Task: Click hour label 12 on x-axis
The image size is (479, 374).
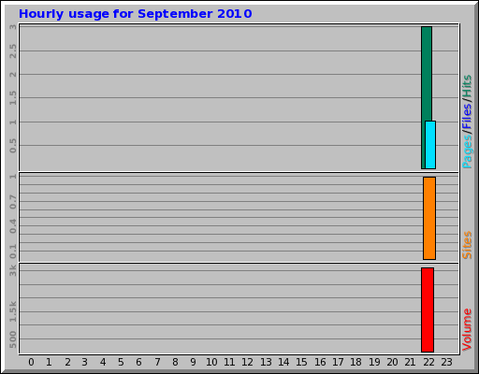Action: (x=247, y=362)
